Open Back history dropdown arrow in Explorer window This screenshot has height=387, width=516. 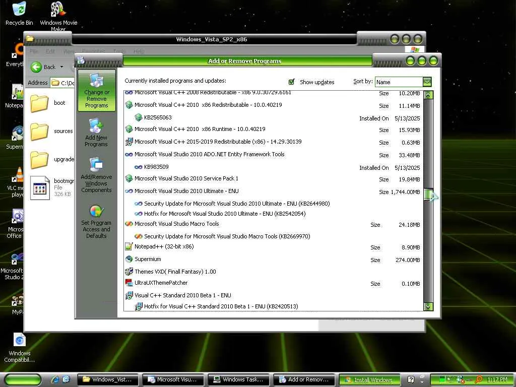(61, 67)
